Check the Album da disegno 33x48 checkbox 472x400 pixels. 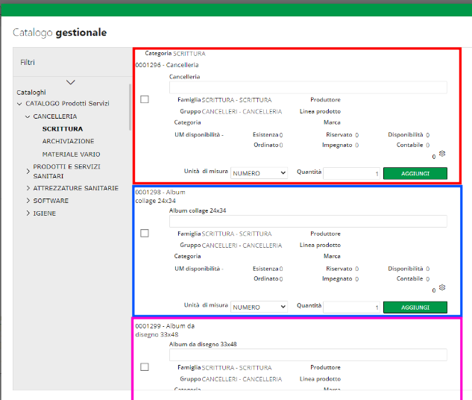[x=145, y=367]
